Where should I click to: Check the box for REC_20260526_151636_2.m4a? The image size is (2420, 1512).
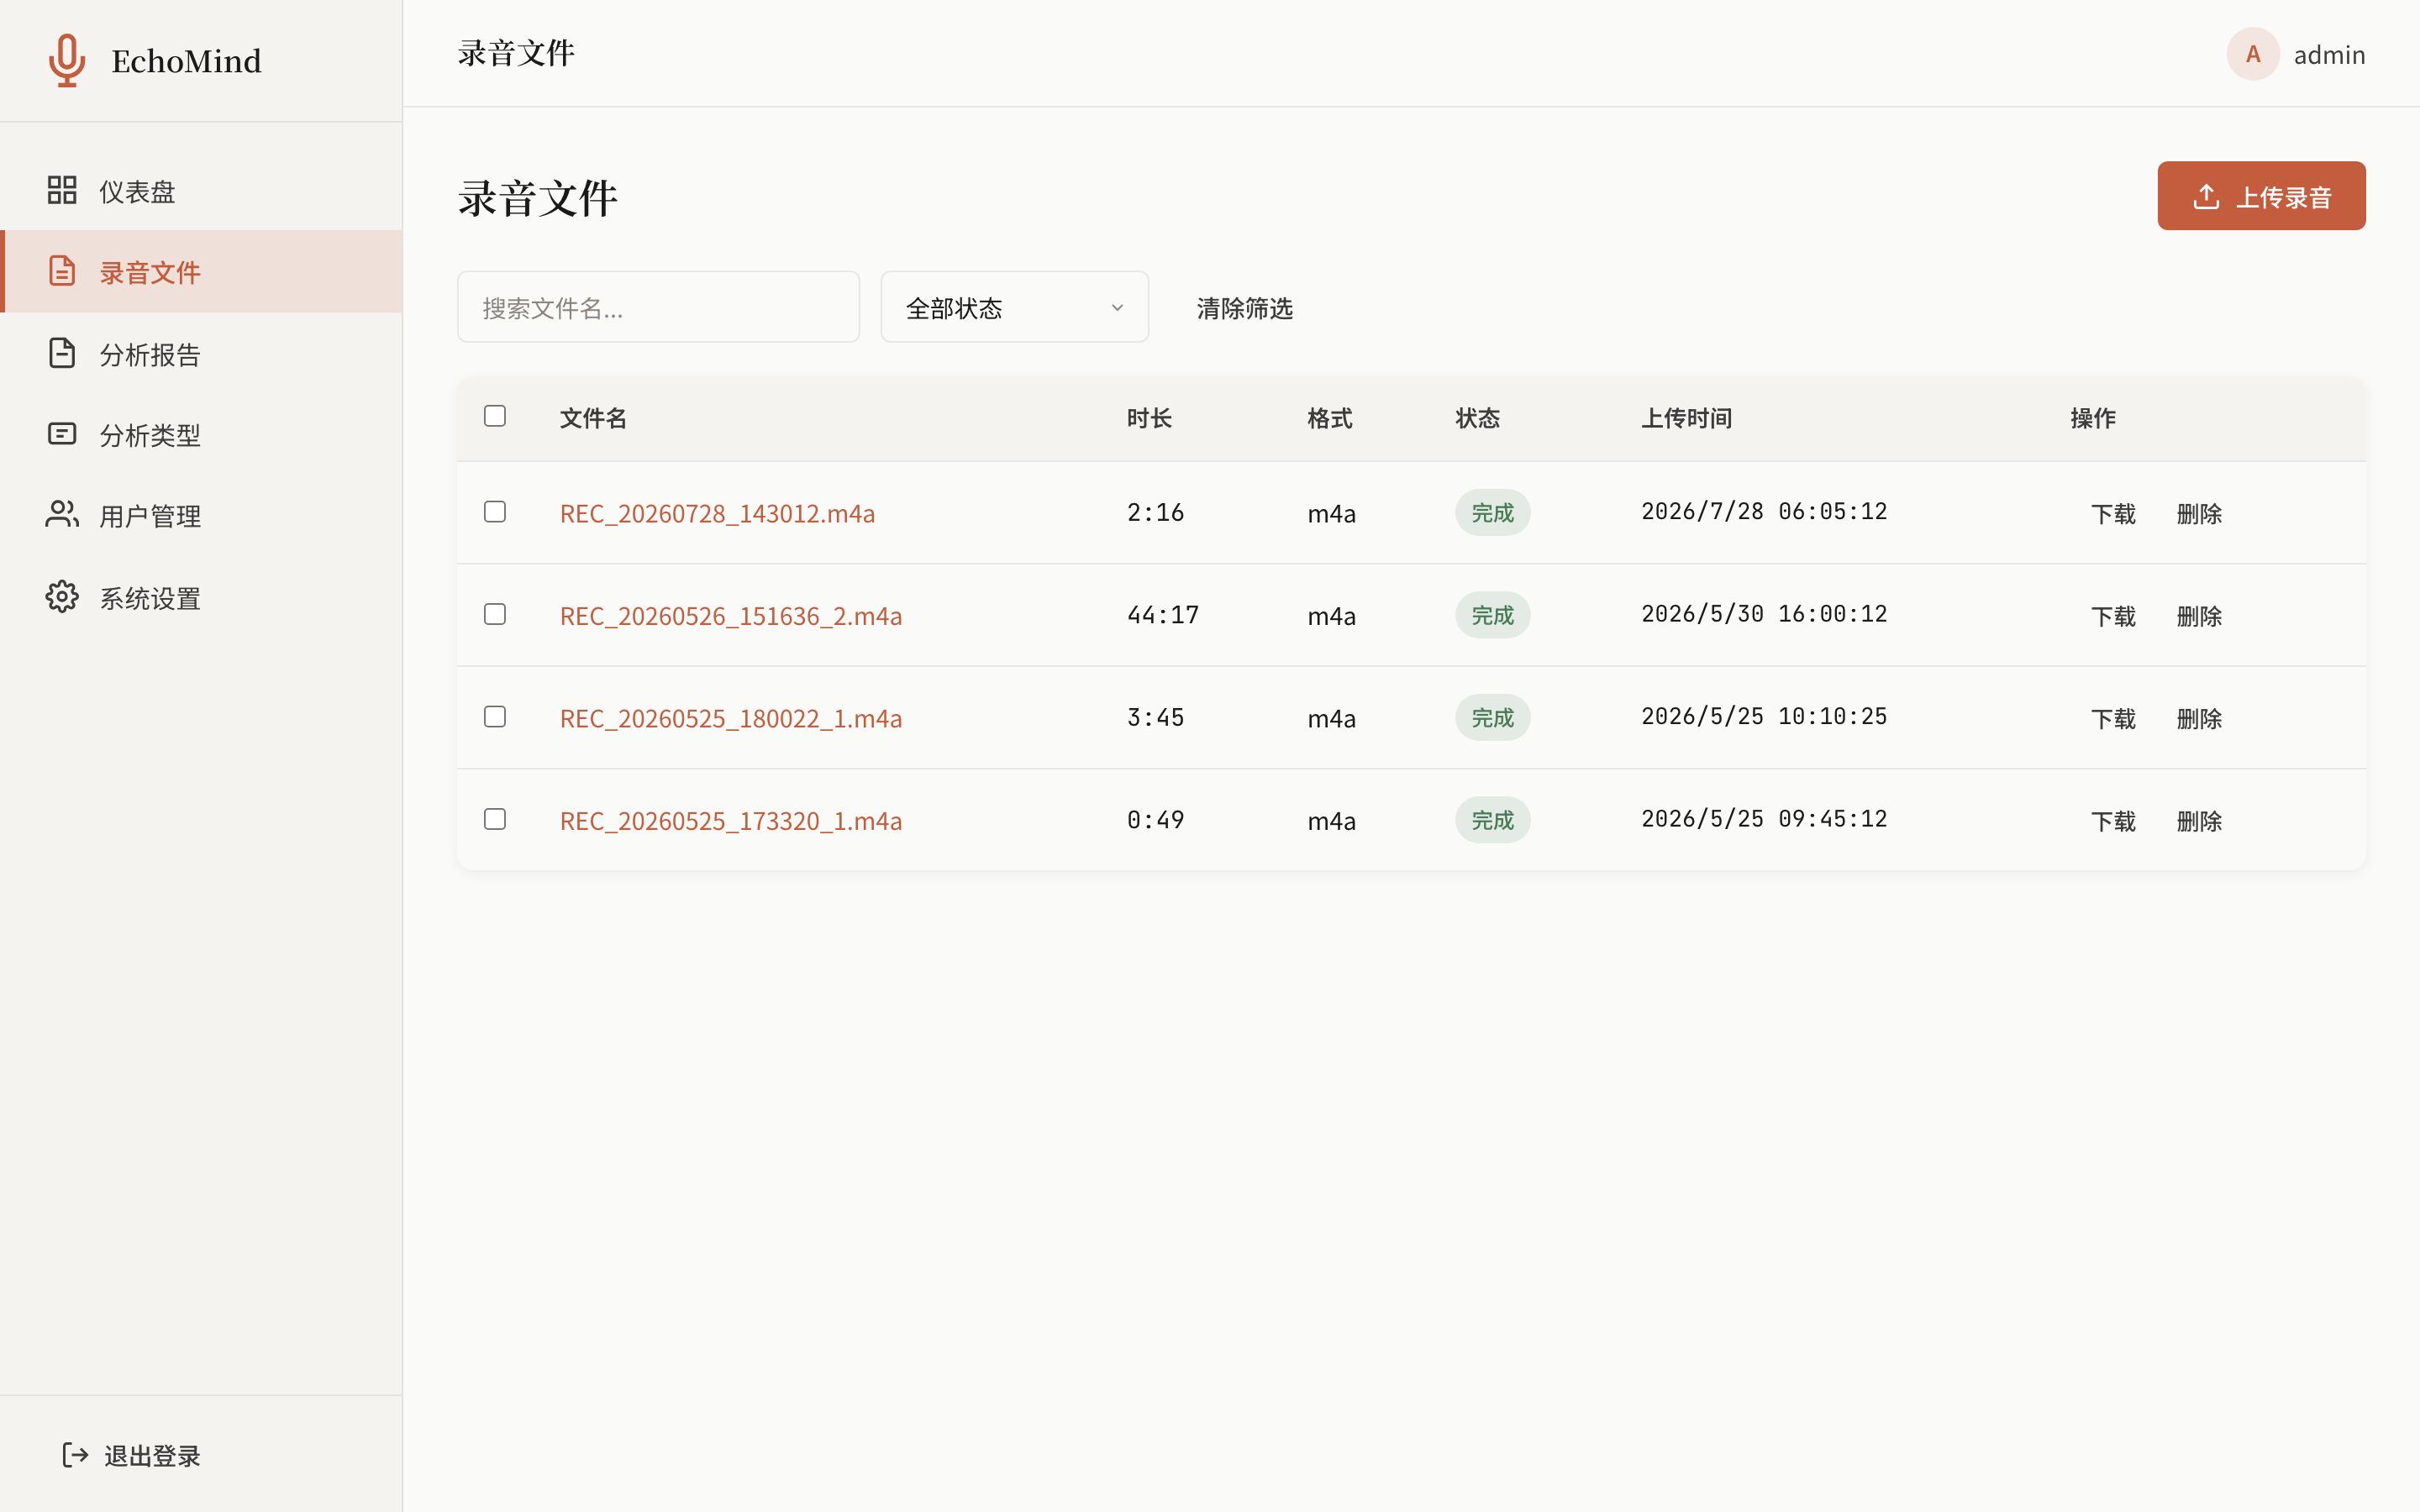point(495,614)
